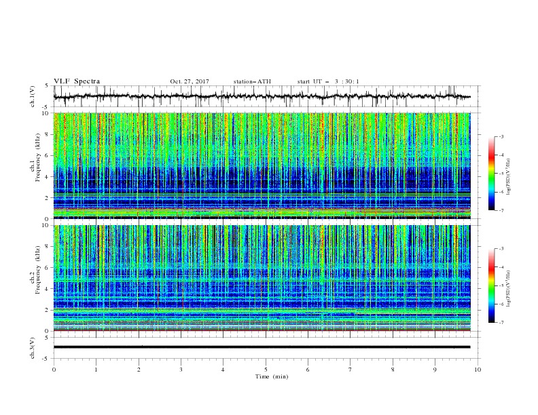Select the "ch.2 Frequency (kHz)" axis label

36,270
